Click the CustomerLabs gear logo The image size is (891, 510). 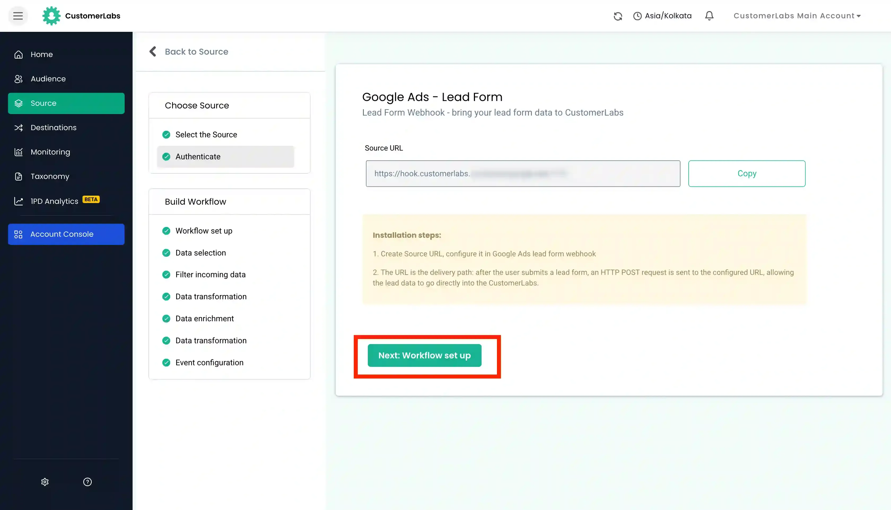51,16
